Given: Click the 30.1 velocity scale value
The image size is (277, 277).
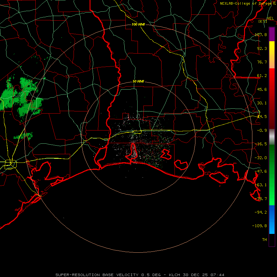Looking at the screenshot, I should [262, 103].
